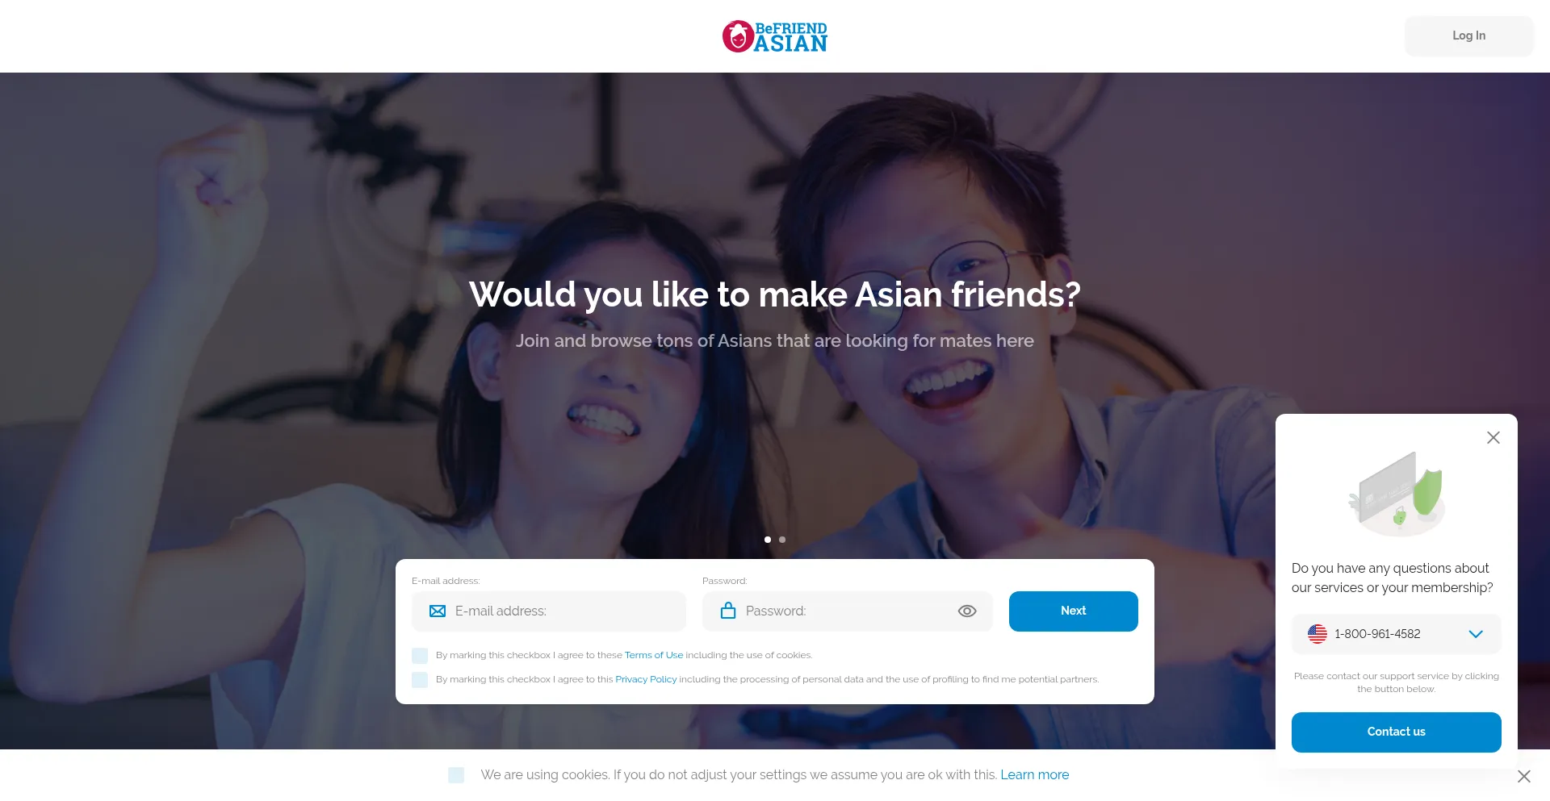Viewport: 1550px width, 801px height.
Task: Switch to the second carousel slide dot
Action: coord(782,540)
